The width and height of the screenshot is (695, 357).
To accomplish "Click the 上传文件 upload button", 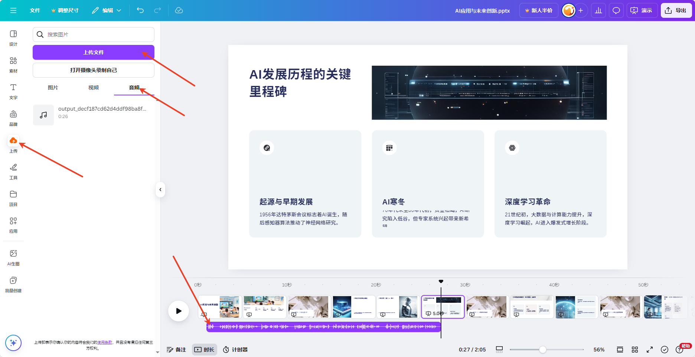I will coord(93,52).
